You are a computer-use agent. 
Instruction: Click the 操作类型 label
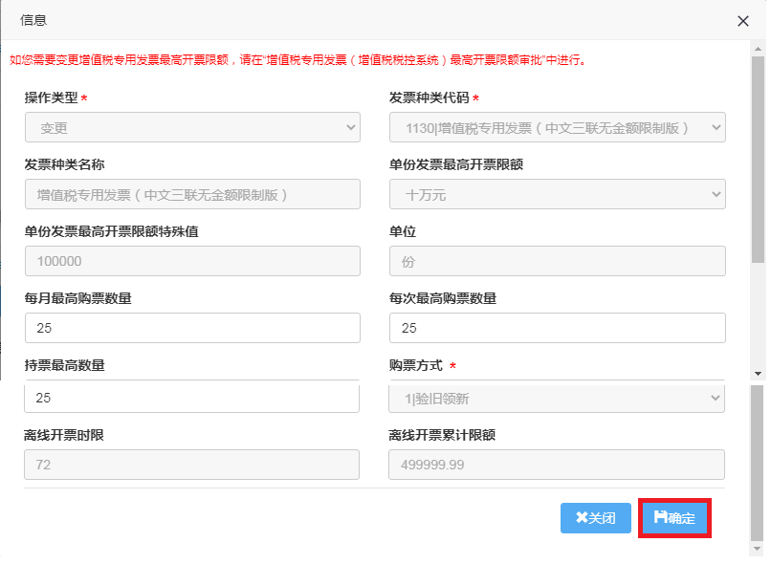[51, 98]
